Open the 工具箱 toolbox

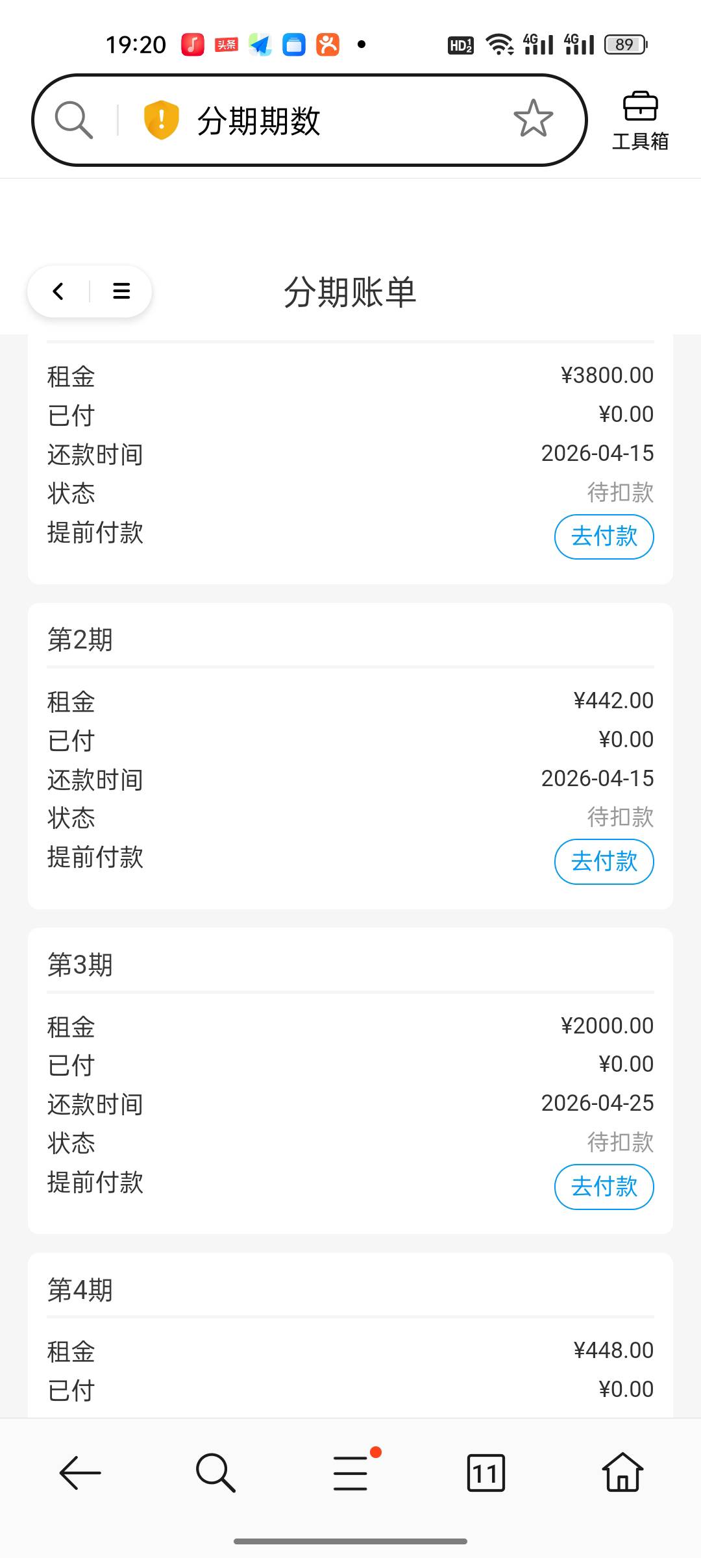[x=640, y=121]
